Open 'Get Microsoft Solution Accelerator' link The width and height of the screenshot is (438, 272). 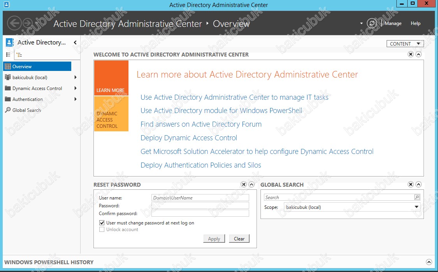[257, 152]
